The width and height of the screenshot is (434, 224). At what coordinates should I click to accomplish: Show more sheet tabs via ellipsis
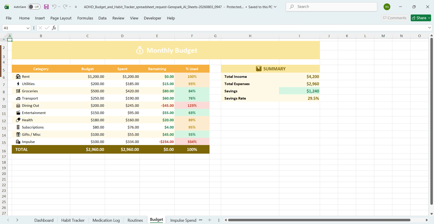point(201,220)
